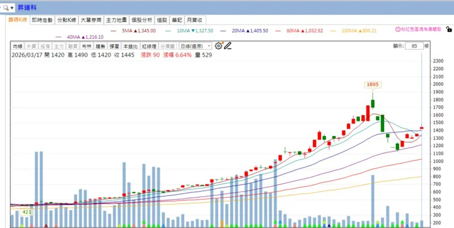Viewport: 454px width, 228px height.
Task: Click the 100MA legend color line
Action: 333,31
